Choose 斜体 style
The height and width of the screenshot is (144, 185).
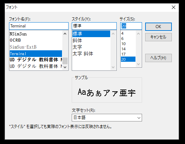tap(91, 41)
